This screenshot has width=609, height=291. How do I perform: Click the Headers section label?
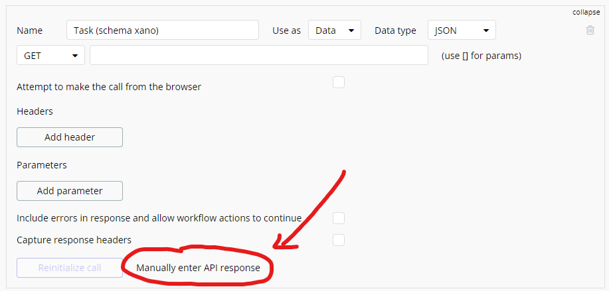(x=35, y=111)
